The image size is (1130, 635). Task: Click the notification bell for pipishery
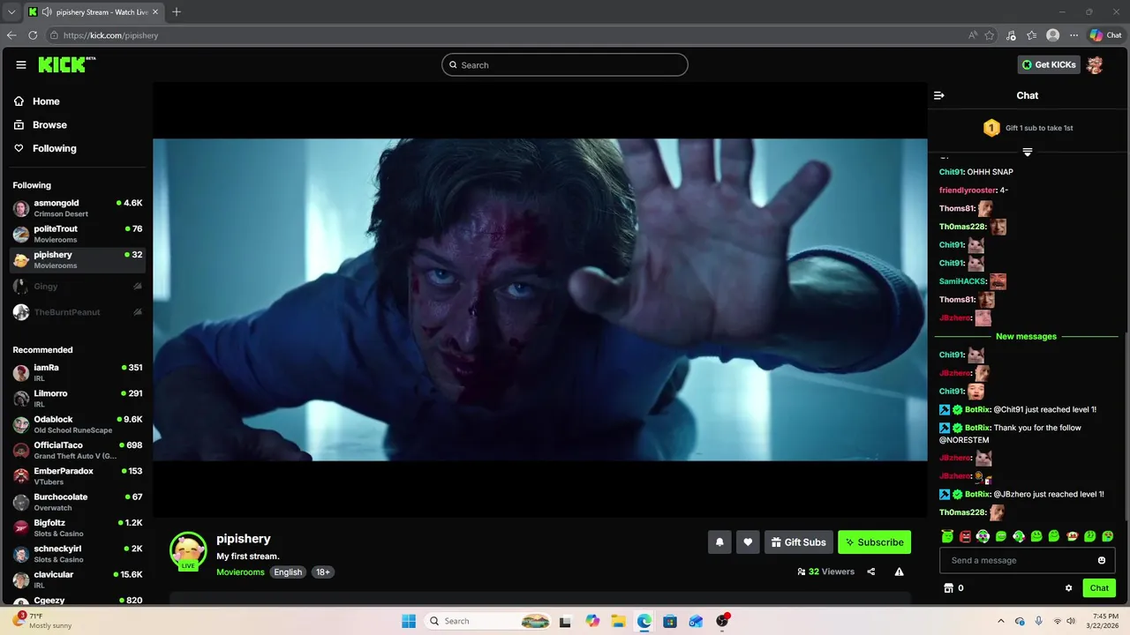719,542
